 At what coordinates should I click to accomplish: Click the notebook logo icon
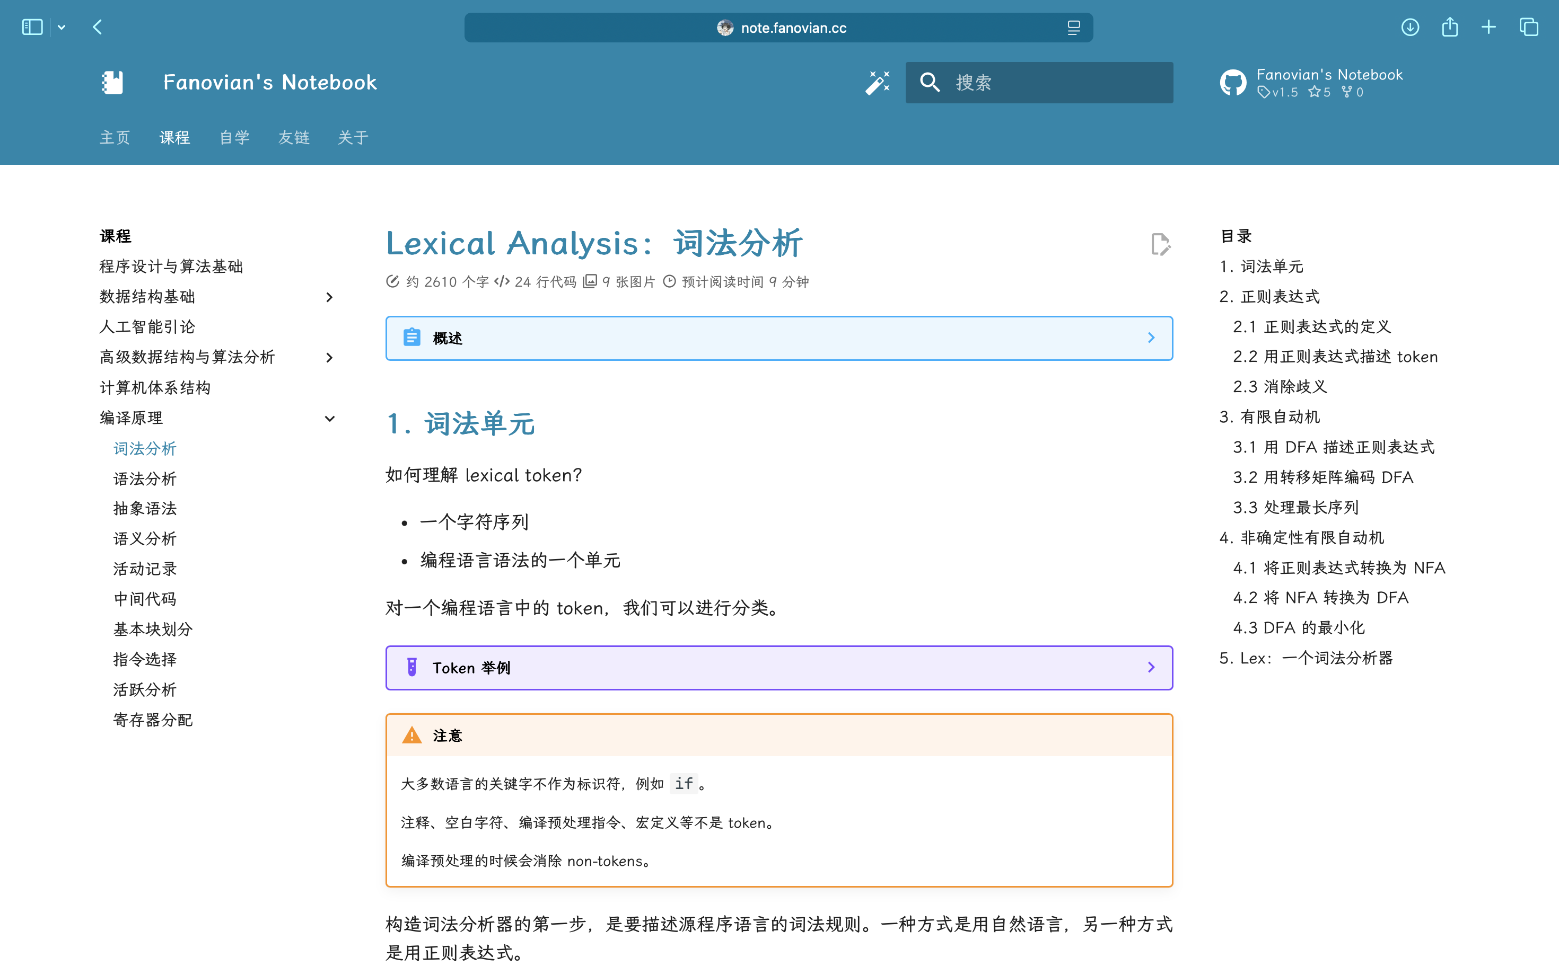[x=112, y=83]
